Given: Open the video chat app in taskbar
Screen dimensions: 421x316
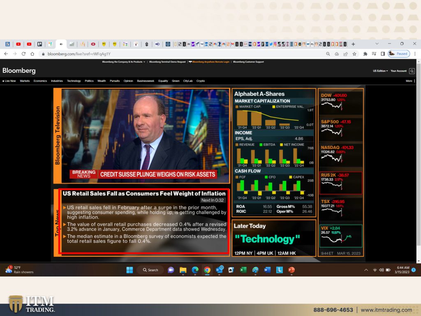Looking at the screenshot, I should (x=171, y=270).
